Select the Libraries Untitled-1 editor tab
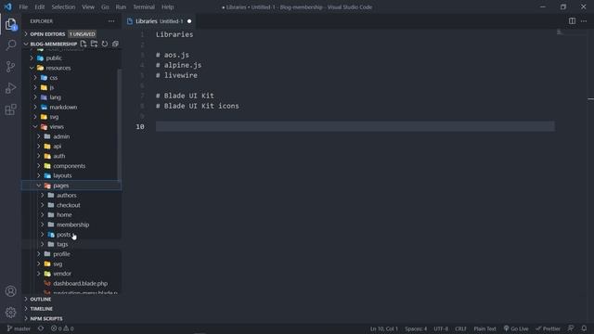Viewport: 594px width, 334px height. coord(159,21)
